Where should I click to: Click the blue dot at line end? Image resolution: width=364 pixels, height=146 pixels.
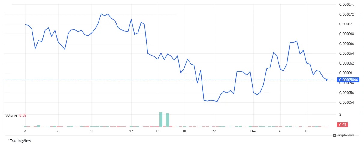(326, 80)
